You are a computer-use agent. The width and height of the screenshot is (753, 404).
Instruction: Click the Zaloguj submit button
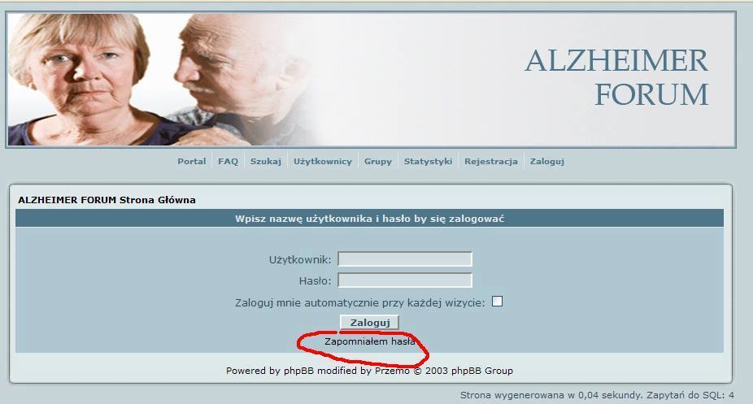(370, 323)
